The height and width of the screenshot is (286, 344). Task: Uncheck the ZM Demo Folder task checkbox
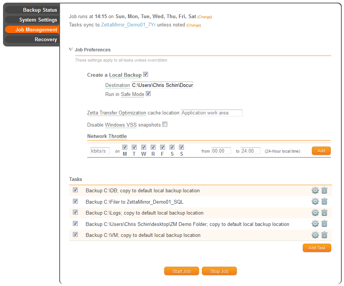tap(75, 223)
